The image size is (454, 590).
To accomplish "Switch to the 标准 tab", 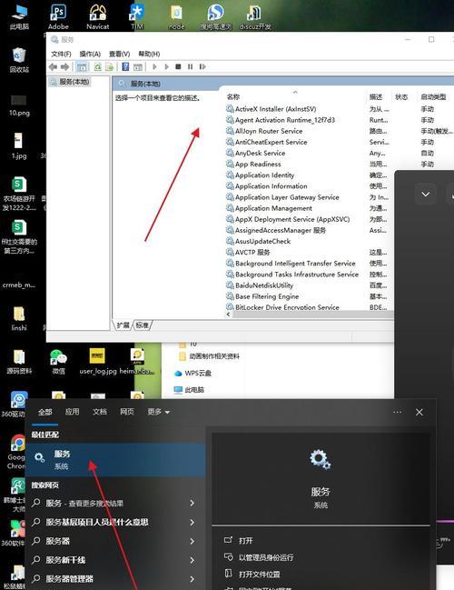I will click(x=142, y=325).
